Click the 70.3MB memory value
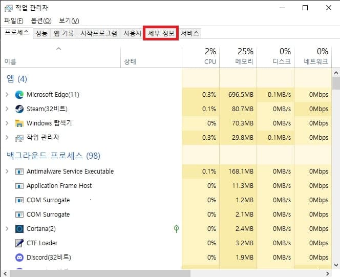This screenshot has height=277, width=340. [242, 123]
